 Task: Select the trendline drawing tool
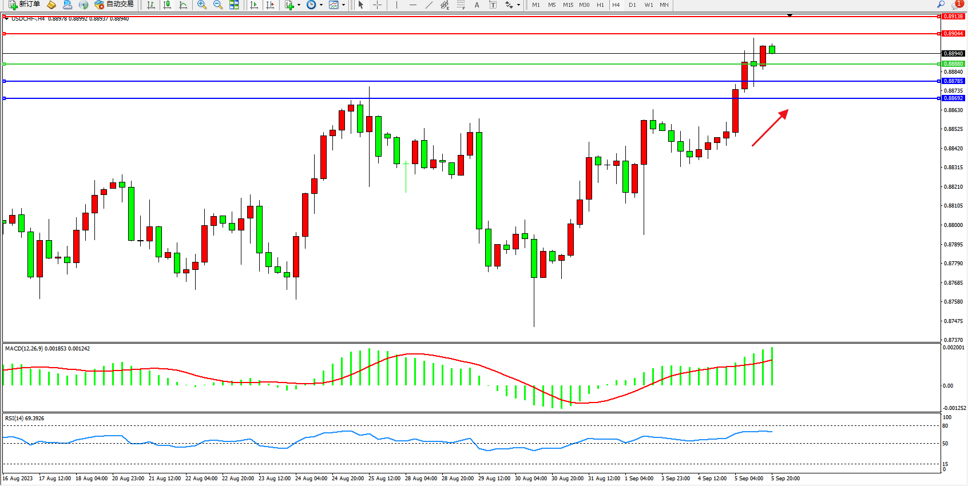tap(429, 5)
